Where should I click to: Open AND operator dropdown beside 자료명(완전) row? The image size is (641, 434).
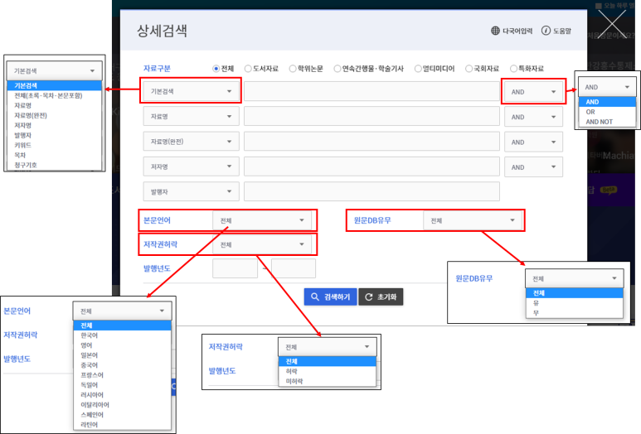(x=533, y=142)
